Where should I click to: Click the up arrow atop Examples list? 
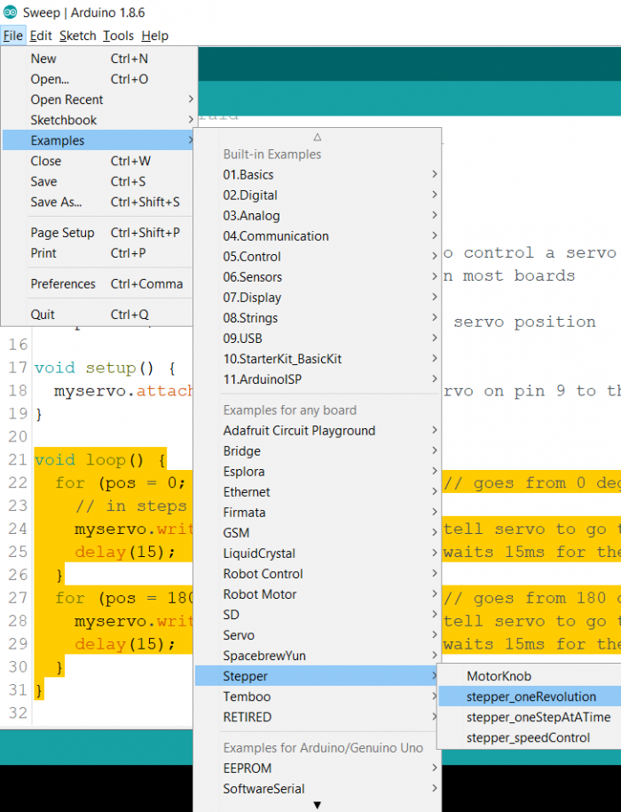(x=318, y=137)
